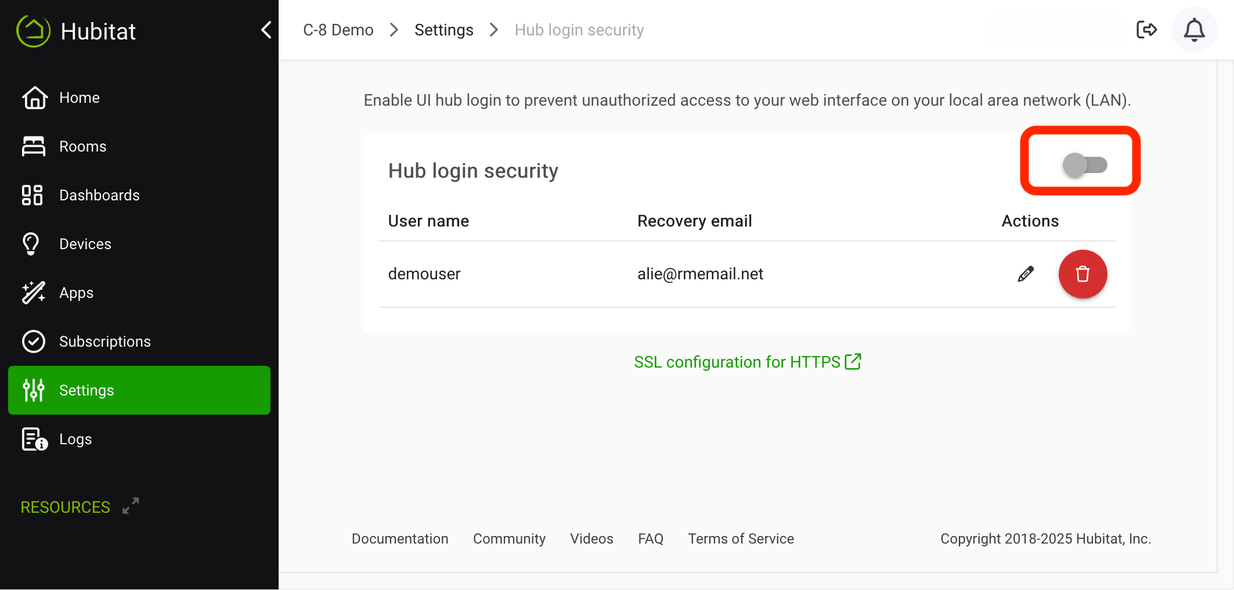
Task: Expand the RESOURCES section
Action: pos(130,505)
